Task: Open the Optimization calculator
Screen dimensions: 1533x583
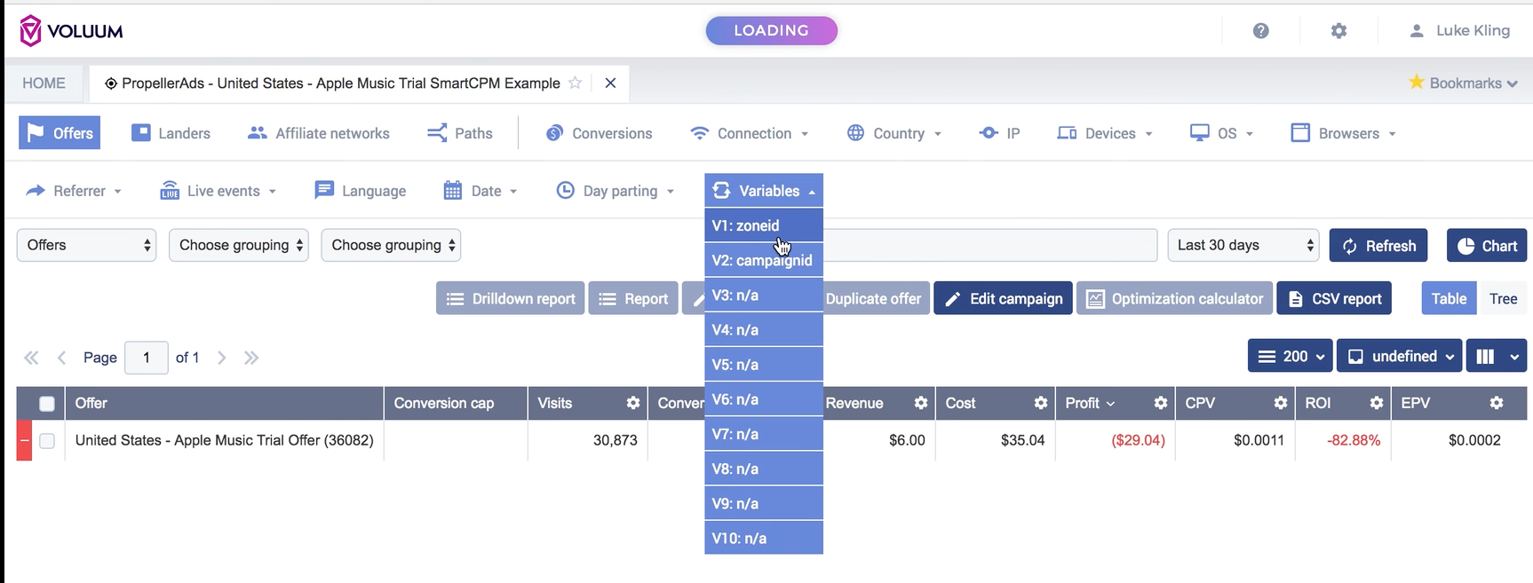Action: 1175,298
